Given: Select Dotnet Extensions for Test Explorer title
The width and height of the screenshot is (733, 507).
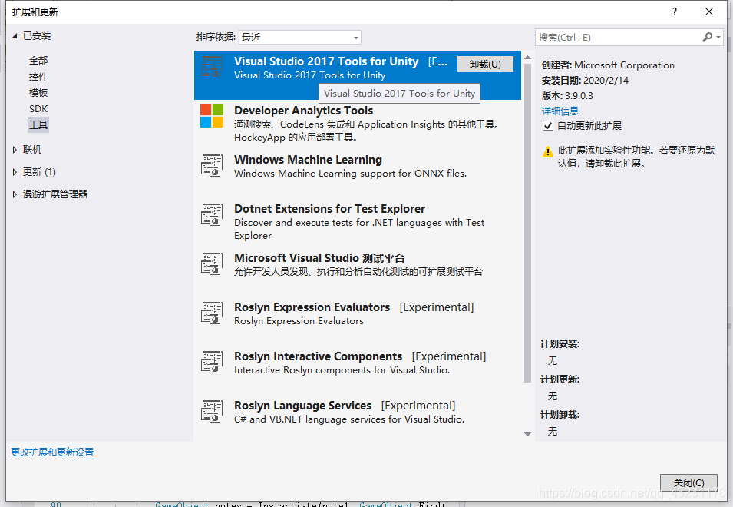Looking at the screenshot, I should tap(329, 209).
